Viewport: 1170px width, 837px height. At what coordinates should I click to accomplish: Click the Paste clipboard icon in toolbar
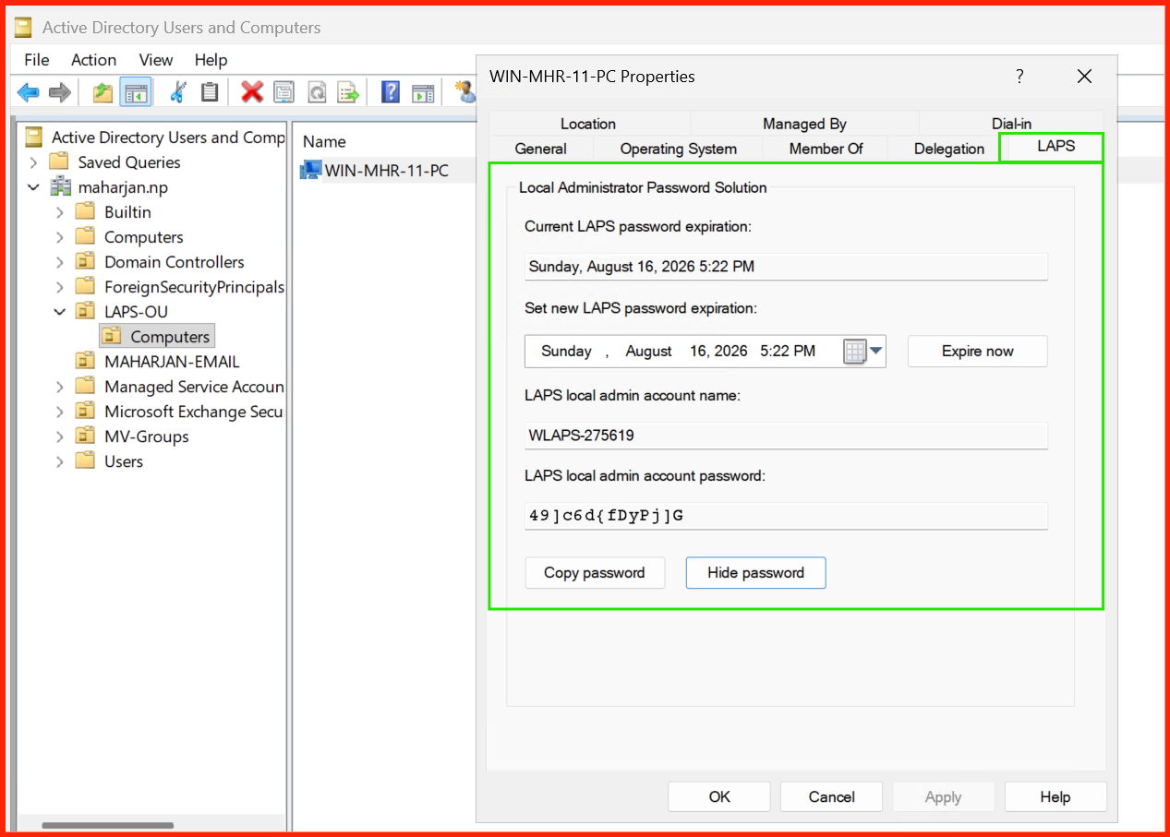coord(210,92)
